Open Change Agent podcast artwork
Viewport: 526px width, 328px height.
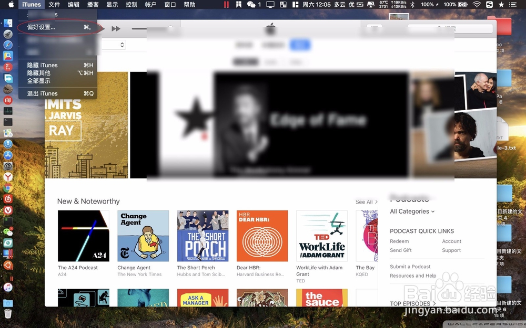[x=143, y=236]
